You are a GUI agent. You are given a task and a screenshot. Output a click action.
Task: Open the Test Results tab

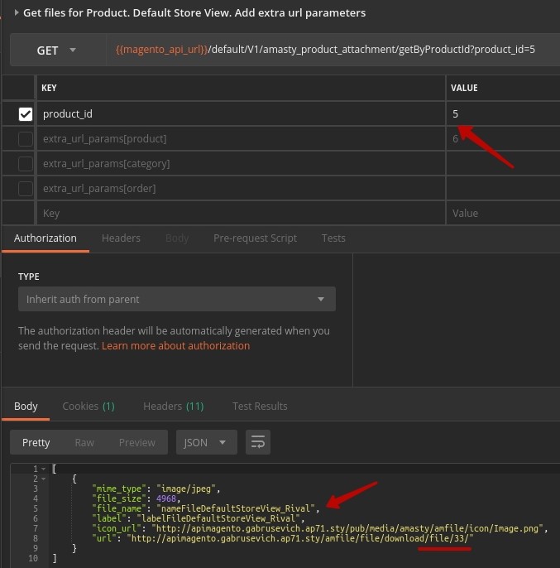coord(260,407)
